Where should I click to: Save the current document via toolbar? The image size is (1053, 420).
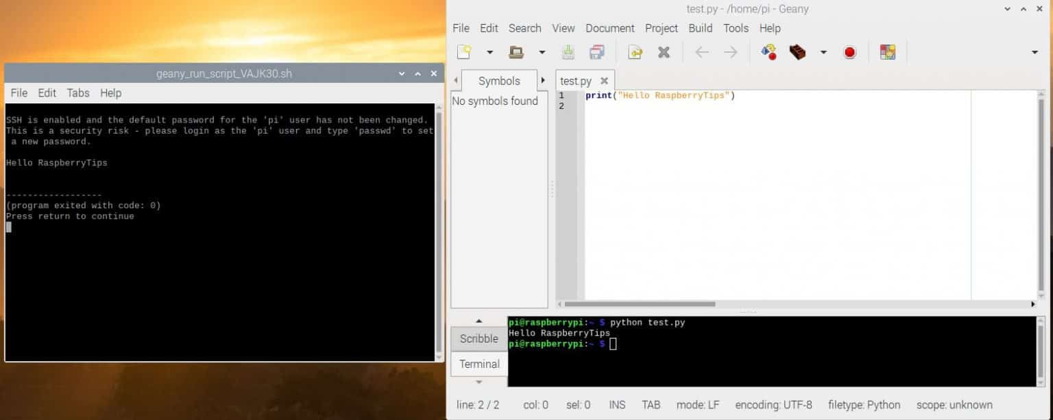568,51
